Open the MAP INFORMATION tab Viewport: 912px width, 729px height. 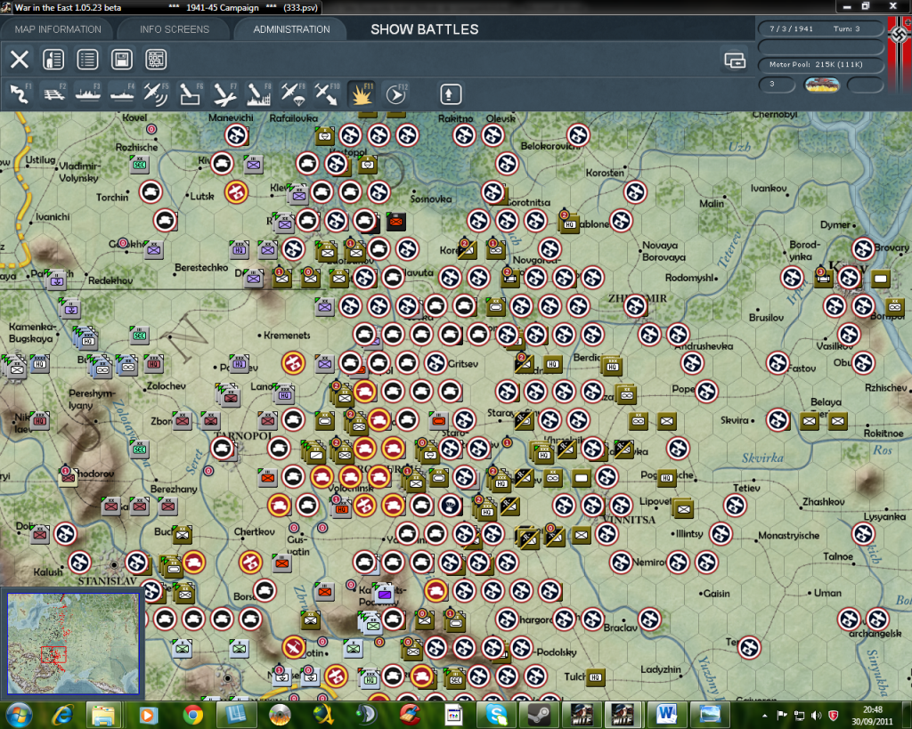(58, 29)
